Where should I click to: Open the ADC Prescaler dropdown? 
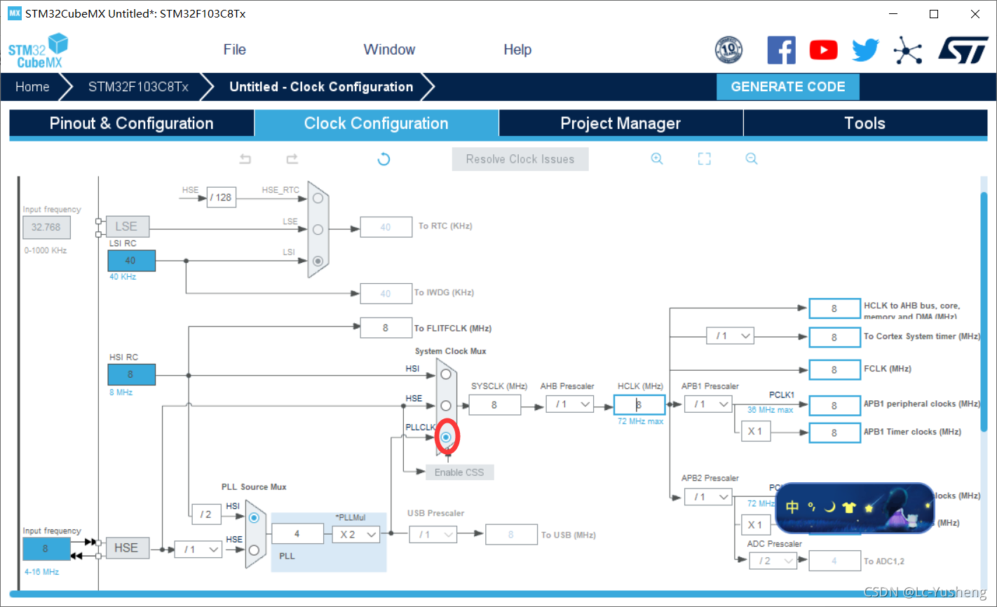(x=773, y=561)
